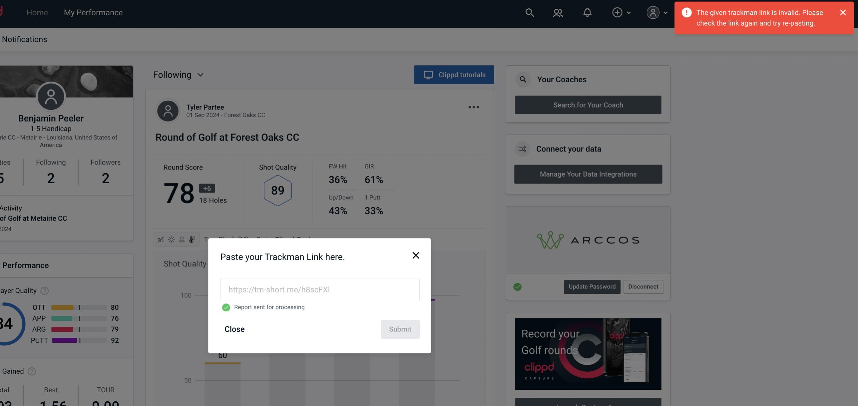Click the Search for Your Coach button
Viewport: 858px width, 406px height.
tap(588, 104)
